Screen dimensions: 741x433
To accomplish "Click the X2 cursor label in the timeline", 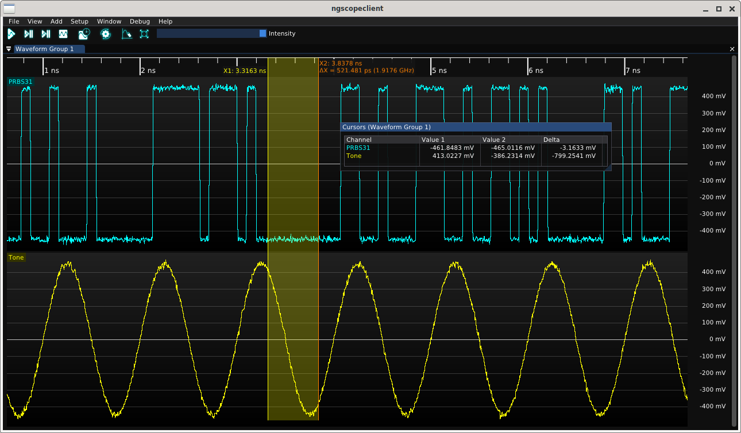I will pyautogui.click(x=341, y=63).
